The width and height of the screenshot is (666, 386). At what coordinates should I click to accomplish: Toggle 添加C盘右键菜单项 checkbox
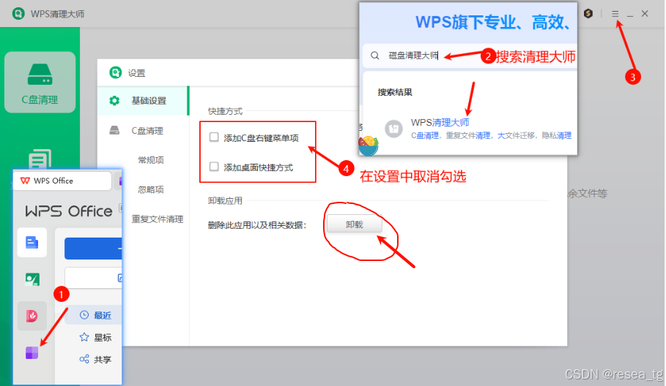(x=214, y=137)
